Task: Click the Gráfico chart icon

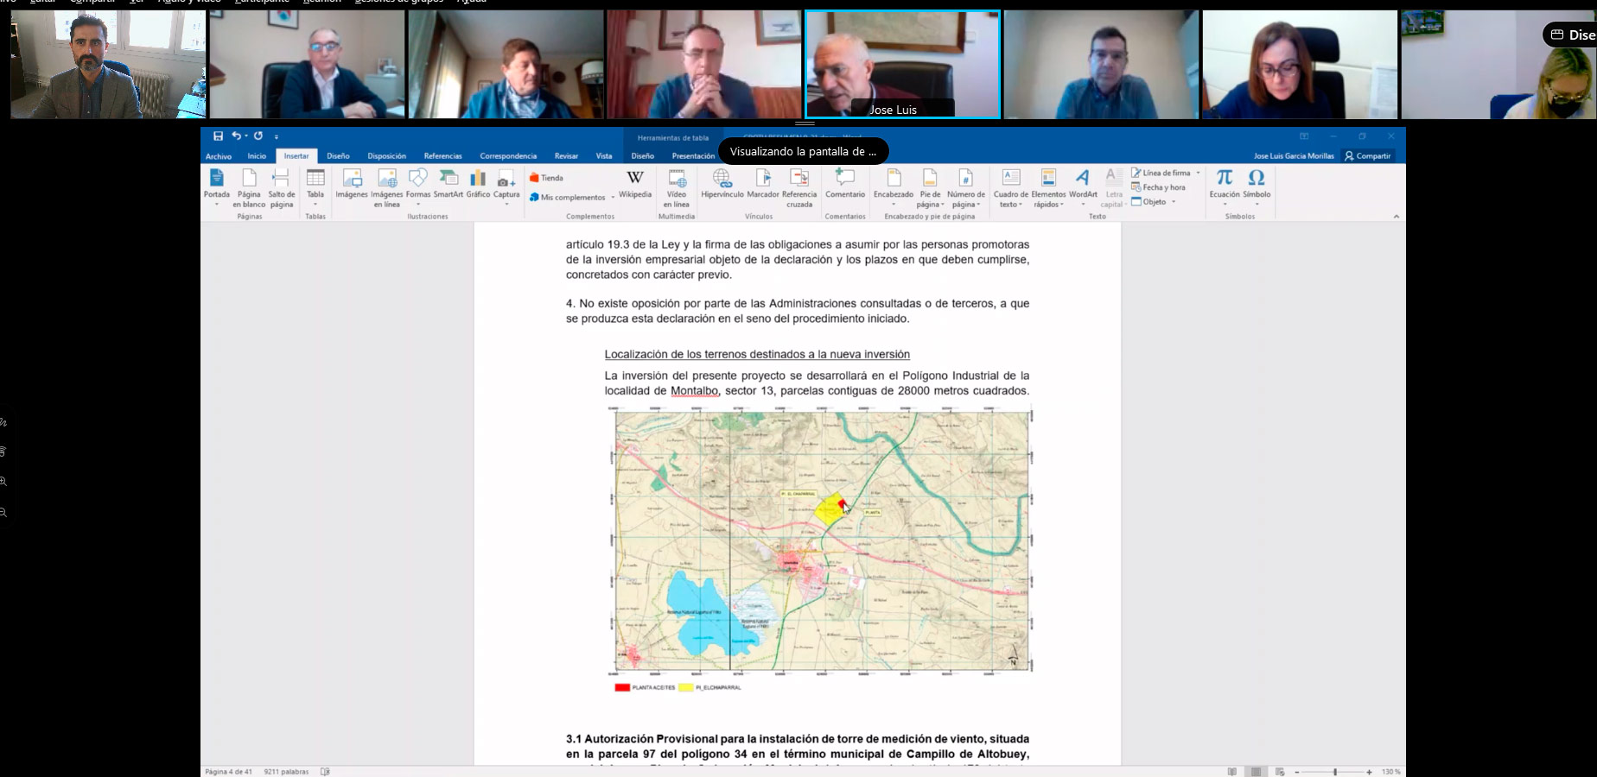Action: pyautogui.click(x=478, y=183)
